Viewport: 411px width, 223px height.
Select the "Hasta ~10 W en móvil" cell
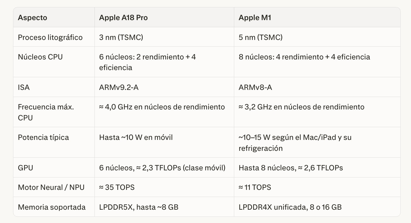[136, 137]
